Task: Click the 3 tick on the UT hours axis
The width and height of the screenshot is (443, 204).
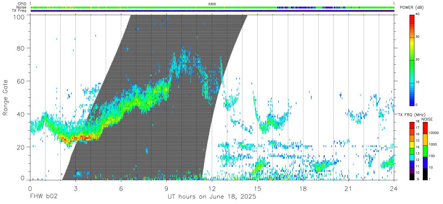Action: click(75, 189)
